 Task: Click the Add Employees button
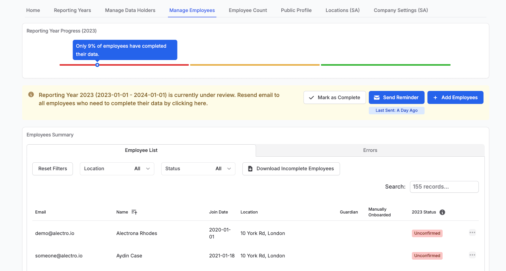tap(455, 98)
